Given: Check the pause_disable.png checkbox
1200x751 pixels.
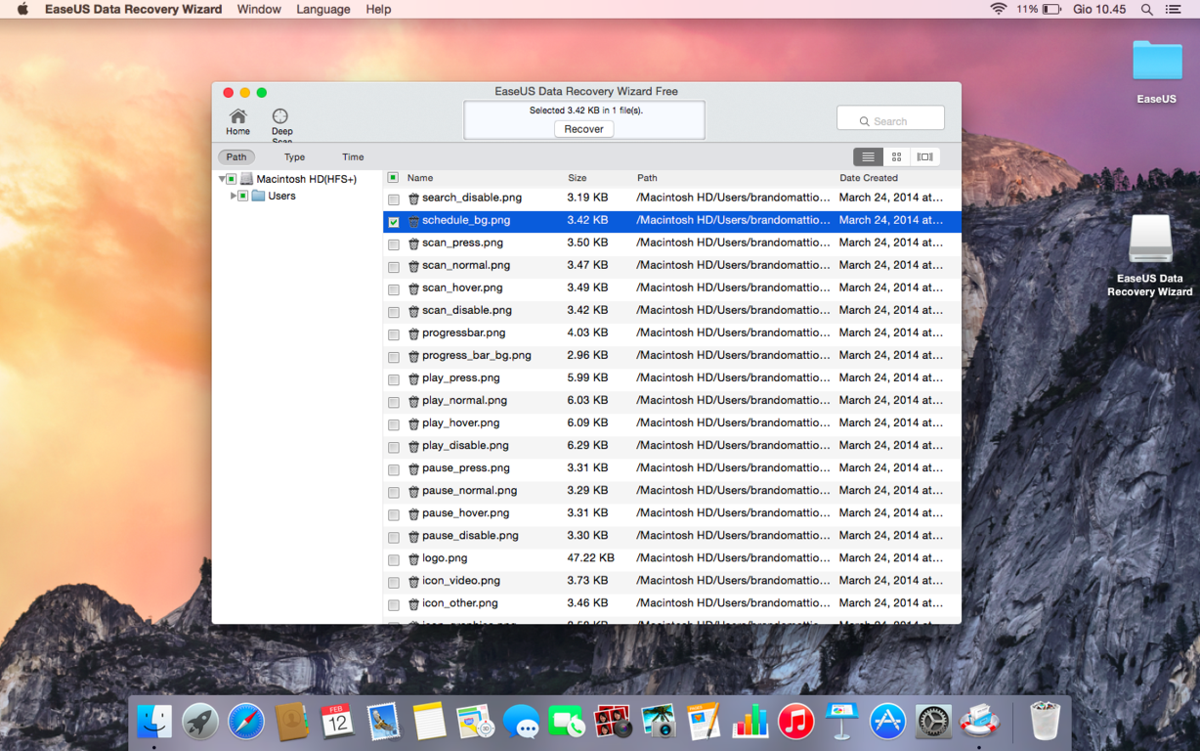Looking at the screenshot, I should pos(394,537).
